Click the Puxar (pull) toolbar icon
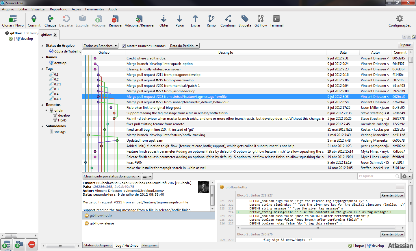 179,19
